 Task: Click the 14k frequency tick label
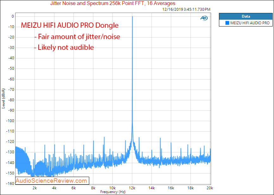[152, 188]
